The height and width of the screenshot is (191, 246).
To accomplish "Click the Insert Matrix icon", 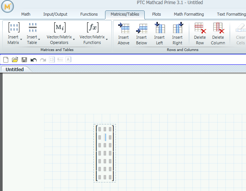I will [14, 27].
